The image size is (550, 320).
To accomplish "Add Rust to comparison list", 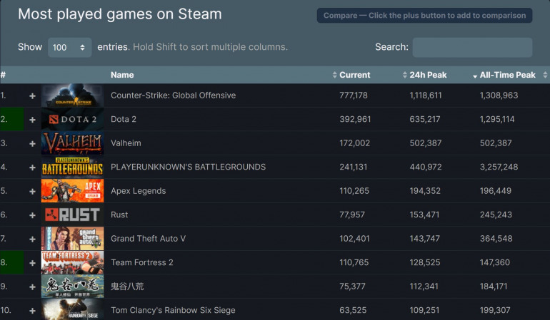I will pyautogui.click(x=32, y=215).
